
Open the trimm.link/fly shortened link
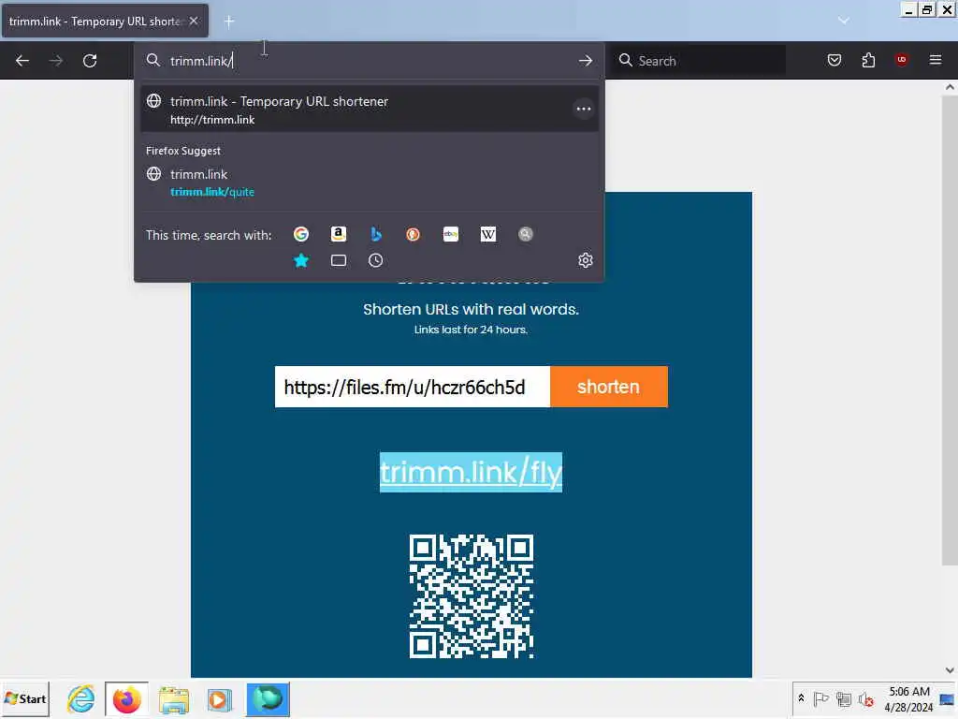point(471,472)
